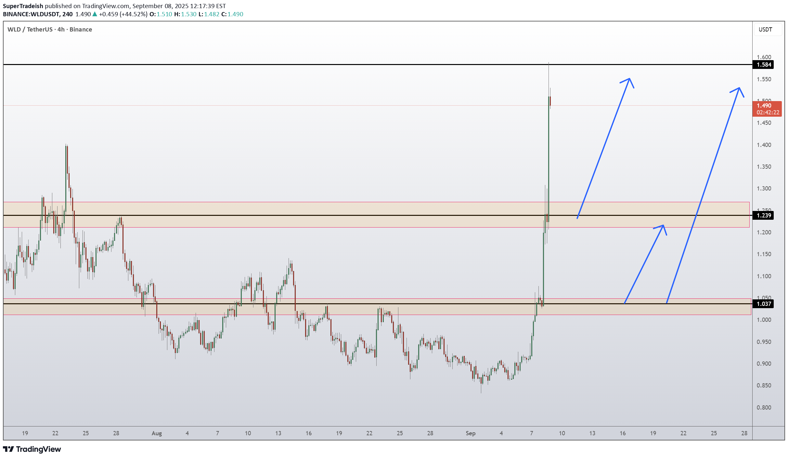This screenshot has height=458, width=788.
Task: Click the +0.459 (+44.52%) change text
Action: pyautogui.click(x=123, y=14)
